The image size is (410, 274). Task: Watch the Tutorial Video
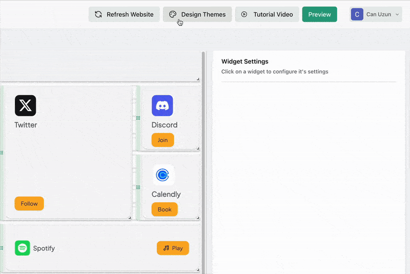[x=267, y=14]
